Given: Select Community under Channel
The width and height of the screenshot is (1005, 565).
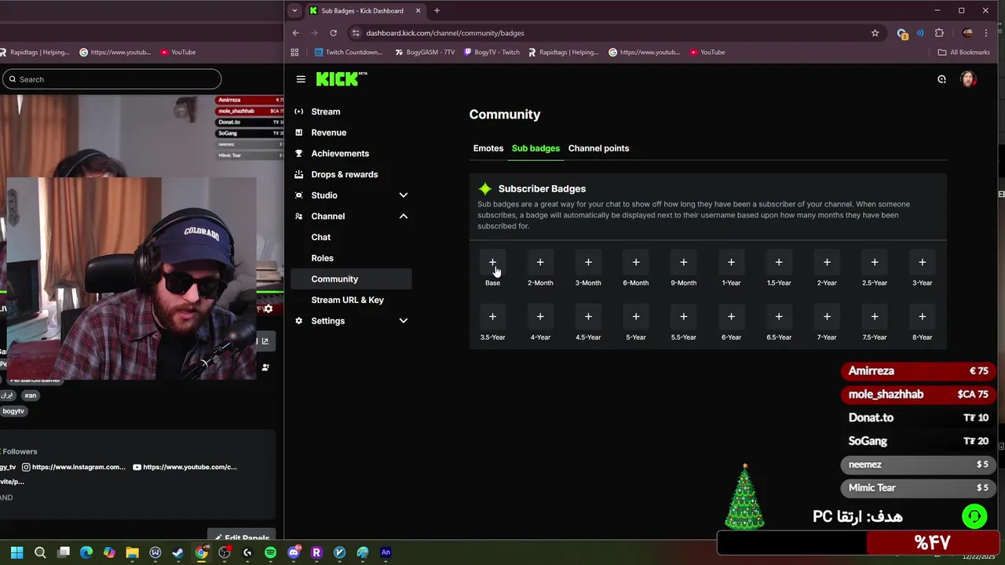Looking at the screenshot, I should point(350,279).
